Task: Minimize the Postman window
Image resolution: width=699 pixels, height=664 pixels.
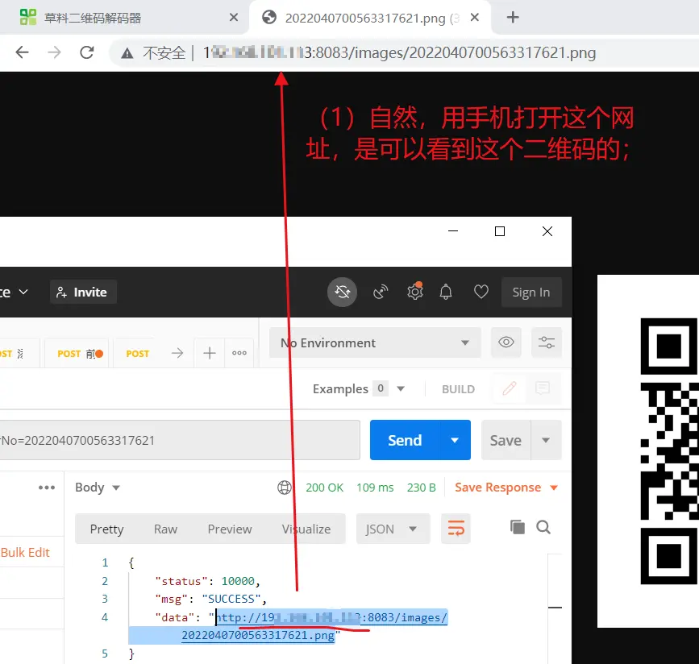Action: pos(453,230)
